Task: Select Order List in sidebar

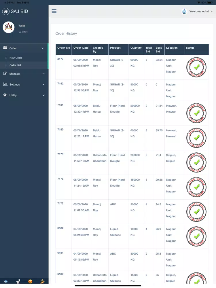Action: pyautogui.click(x=15, y=65)
